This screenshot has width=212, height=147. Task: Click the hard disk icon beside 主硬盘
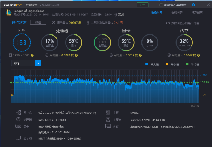(x=108, y=120)
